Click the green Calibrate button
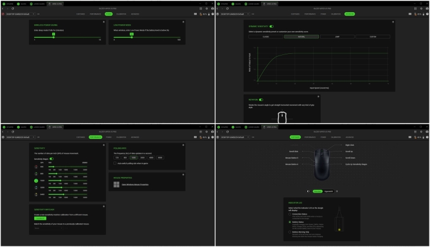 pyautogui.click(x=40, y=219)
